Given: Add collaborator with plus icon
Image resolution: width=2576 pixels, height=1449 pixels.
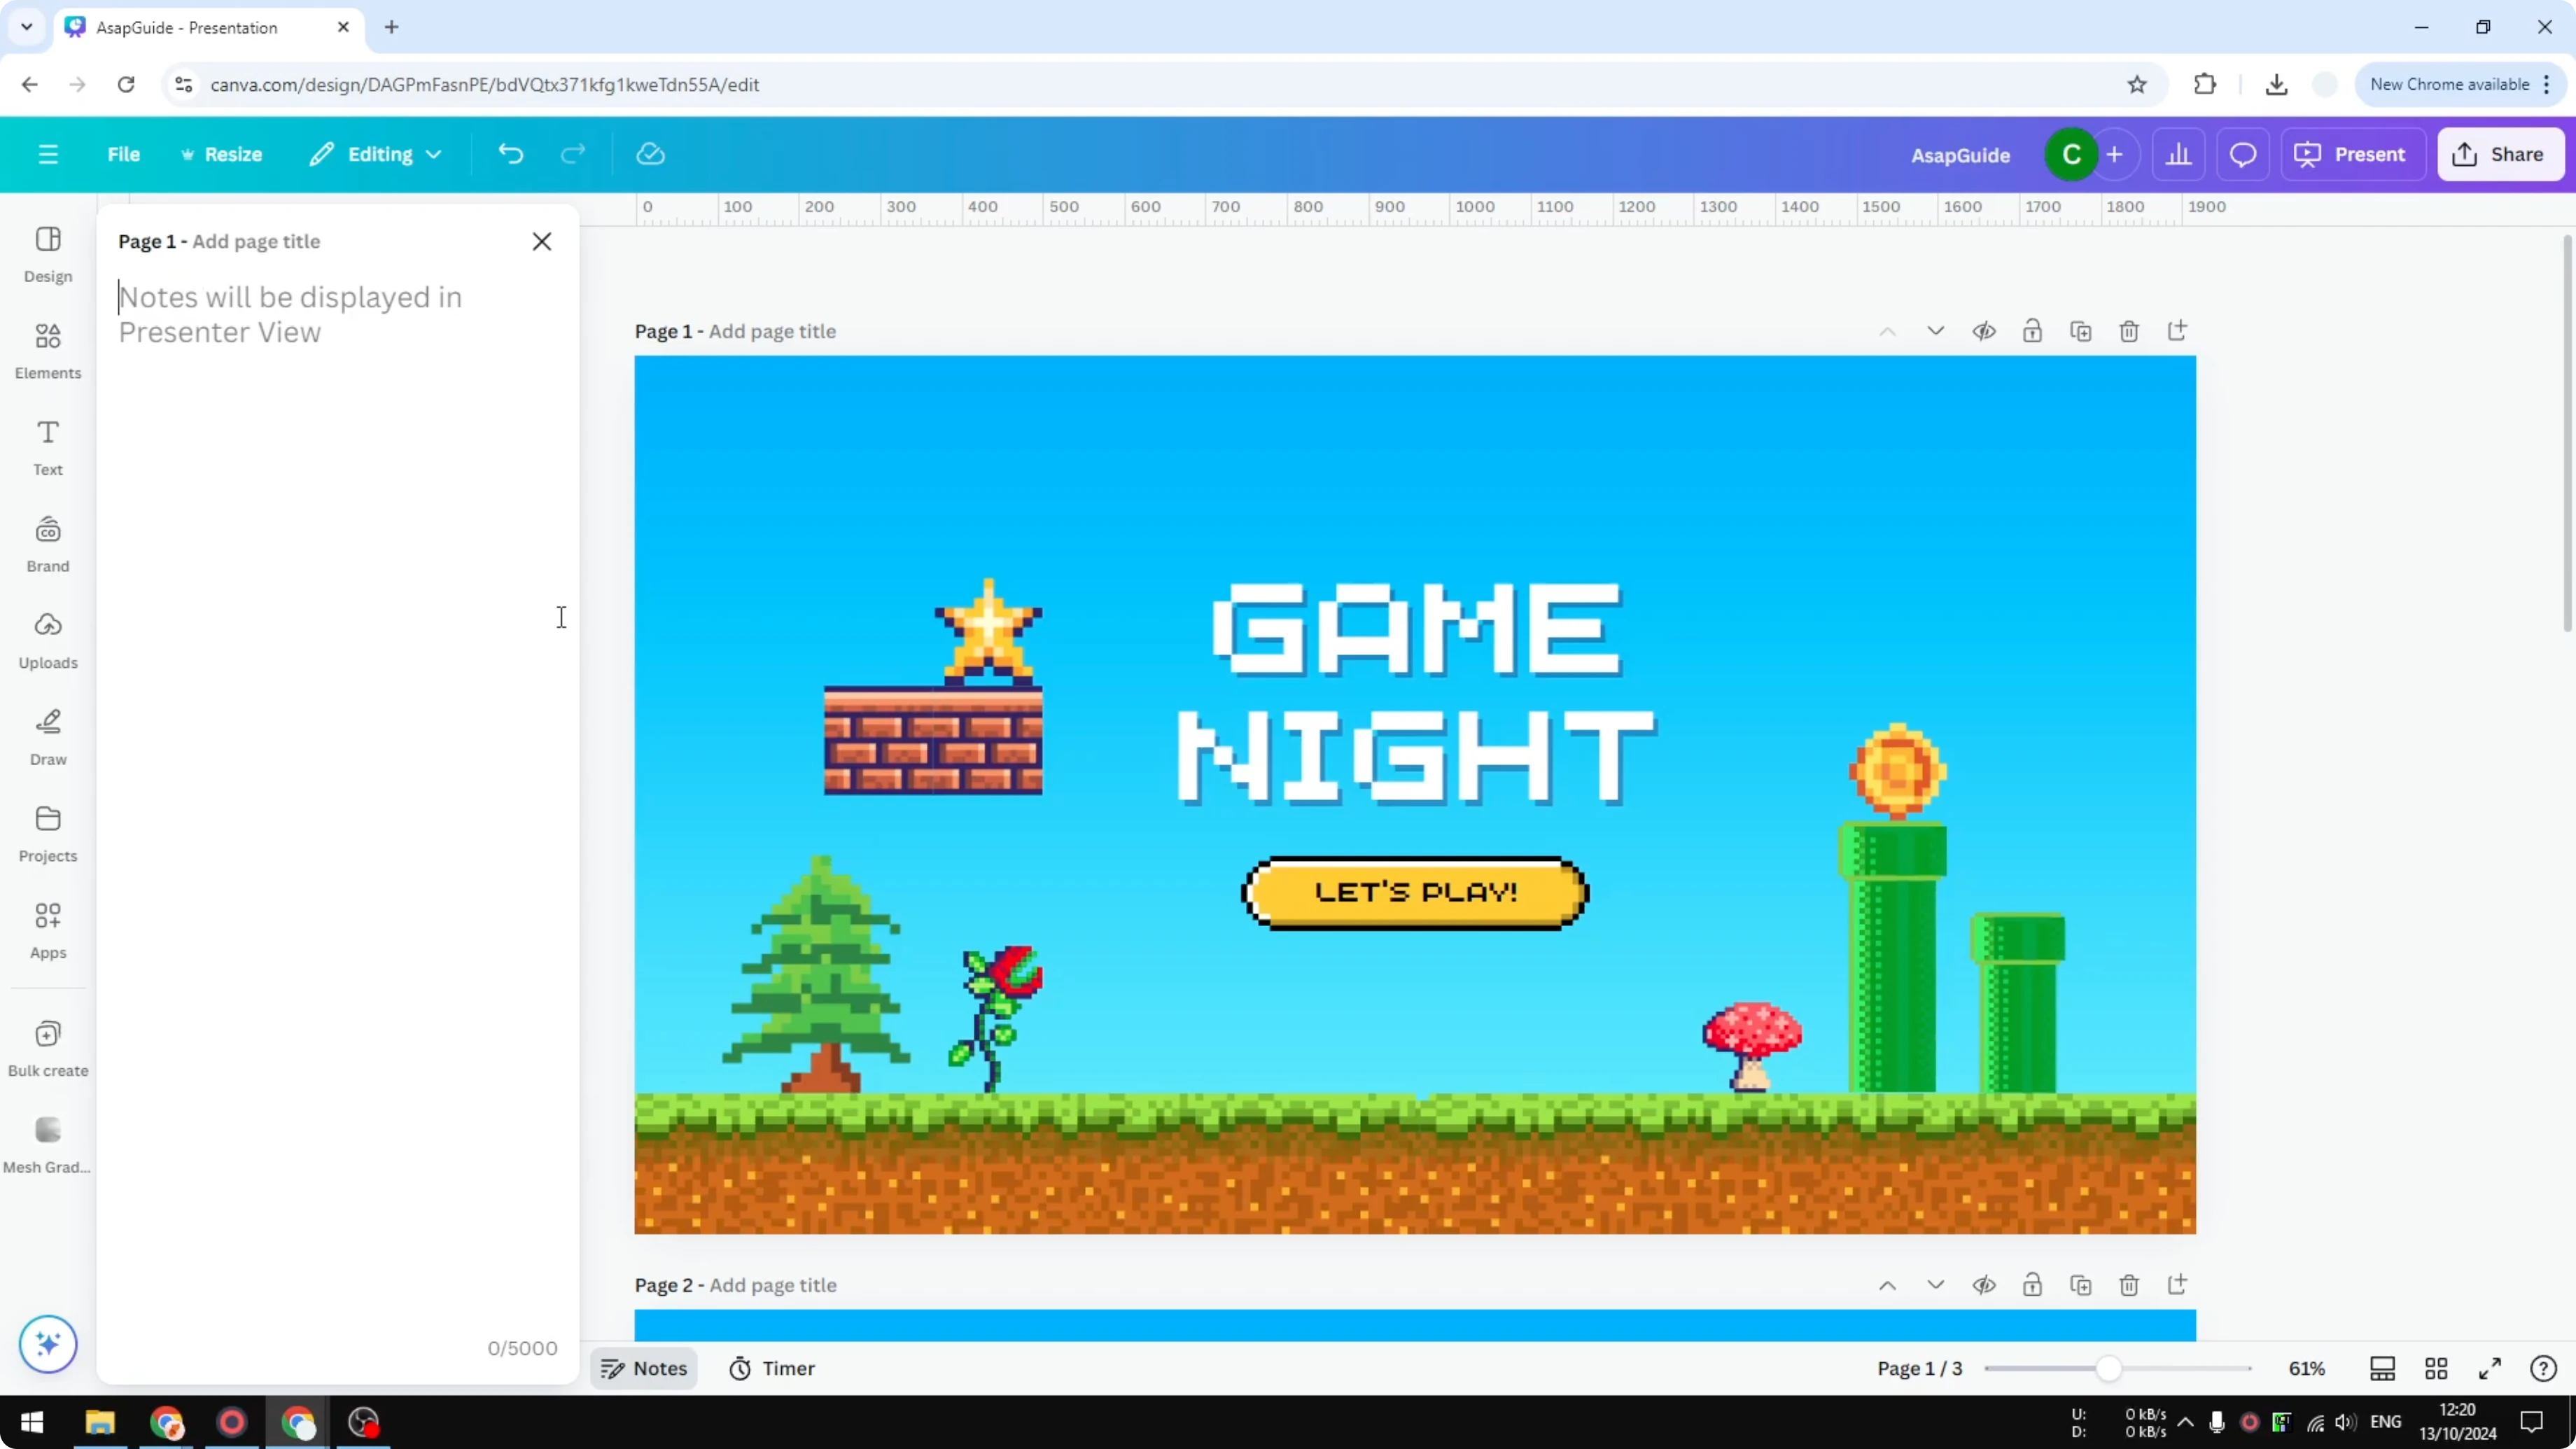Looking at the screenshot, I should tap(2114, 154).
